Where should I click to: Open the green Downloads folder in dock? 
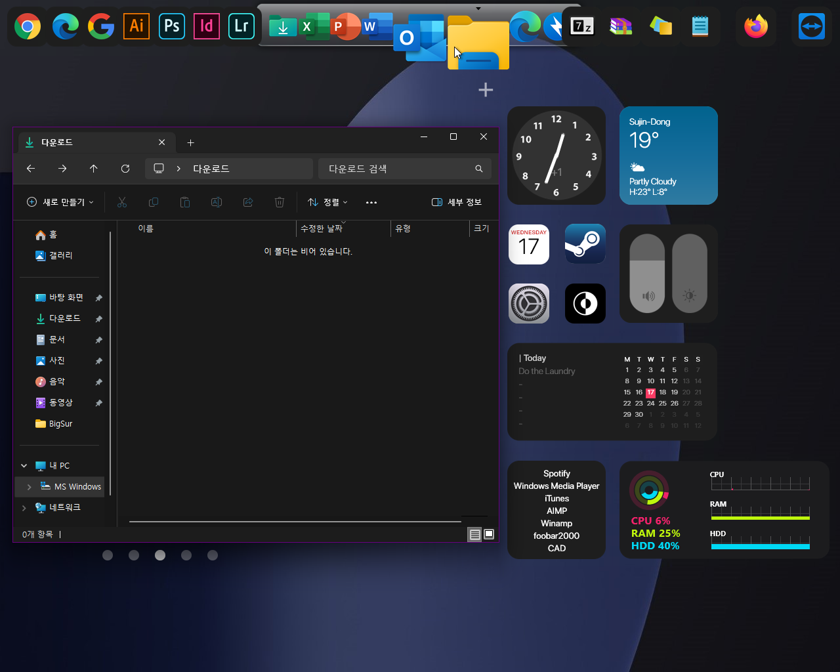click(283, 27)
